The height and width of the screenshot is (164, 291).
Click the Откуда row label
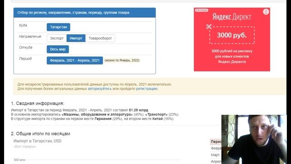pyautogui.click(x=25, y=47)
